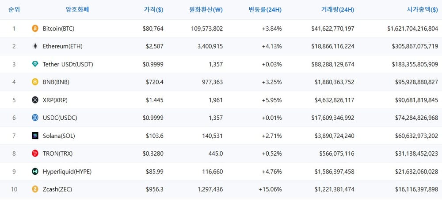Select XRP change +5.95%
The image size is (442, 202).
(x=272, y=100)
